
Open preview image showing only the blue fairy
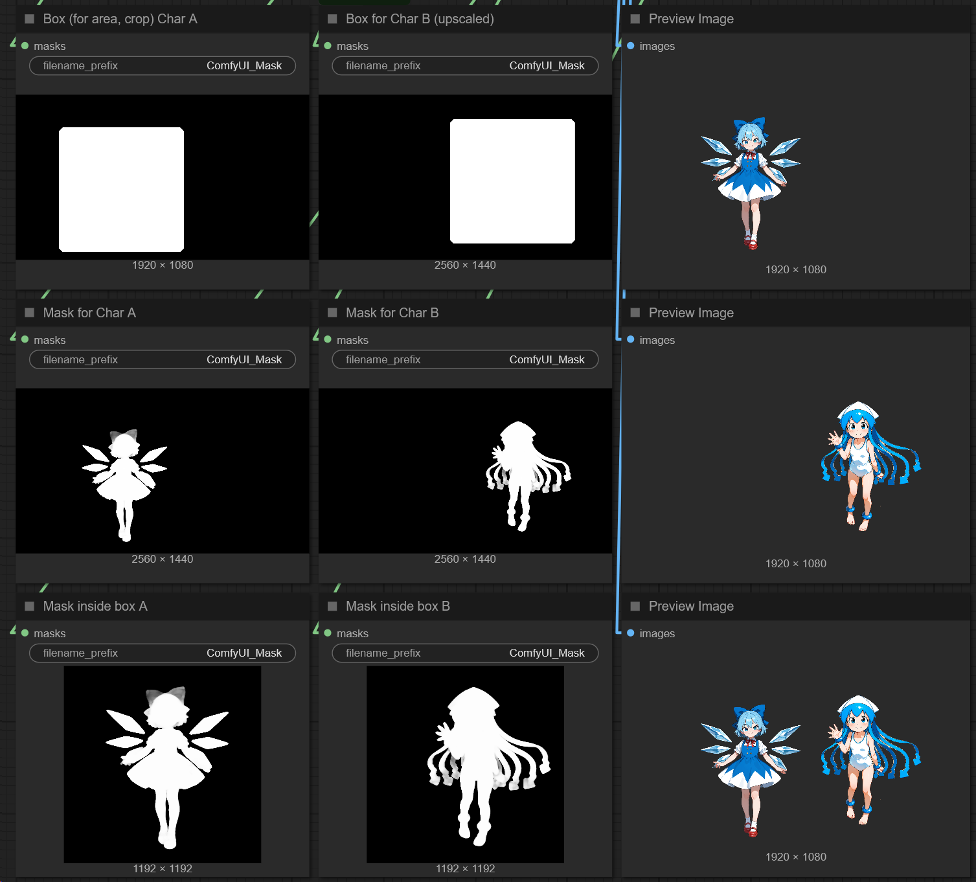pyautogui.click(x=751, y=184)
